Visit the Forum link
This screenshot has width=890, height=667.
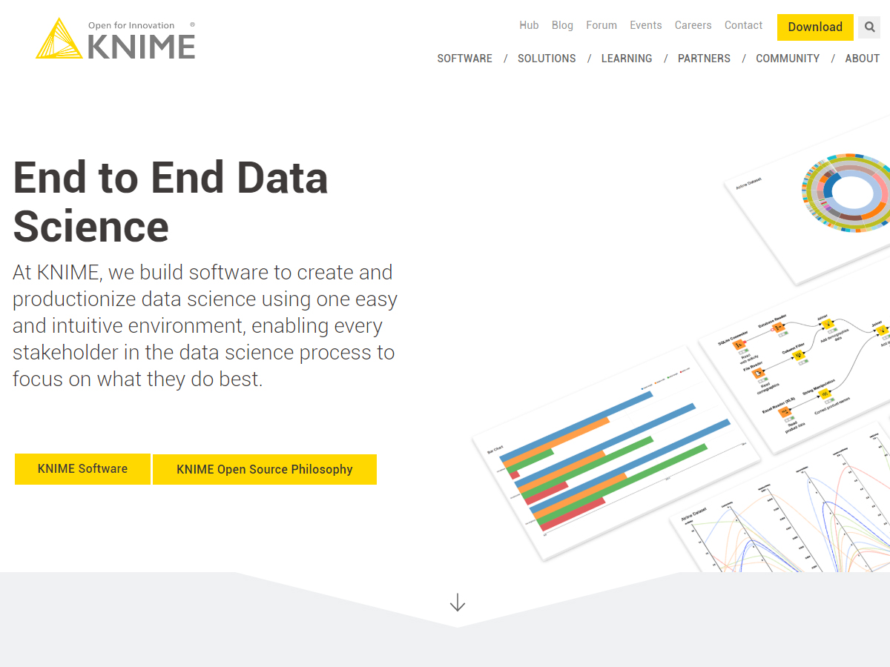tap(601, 25)
